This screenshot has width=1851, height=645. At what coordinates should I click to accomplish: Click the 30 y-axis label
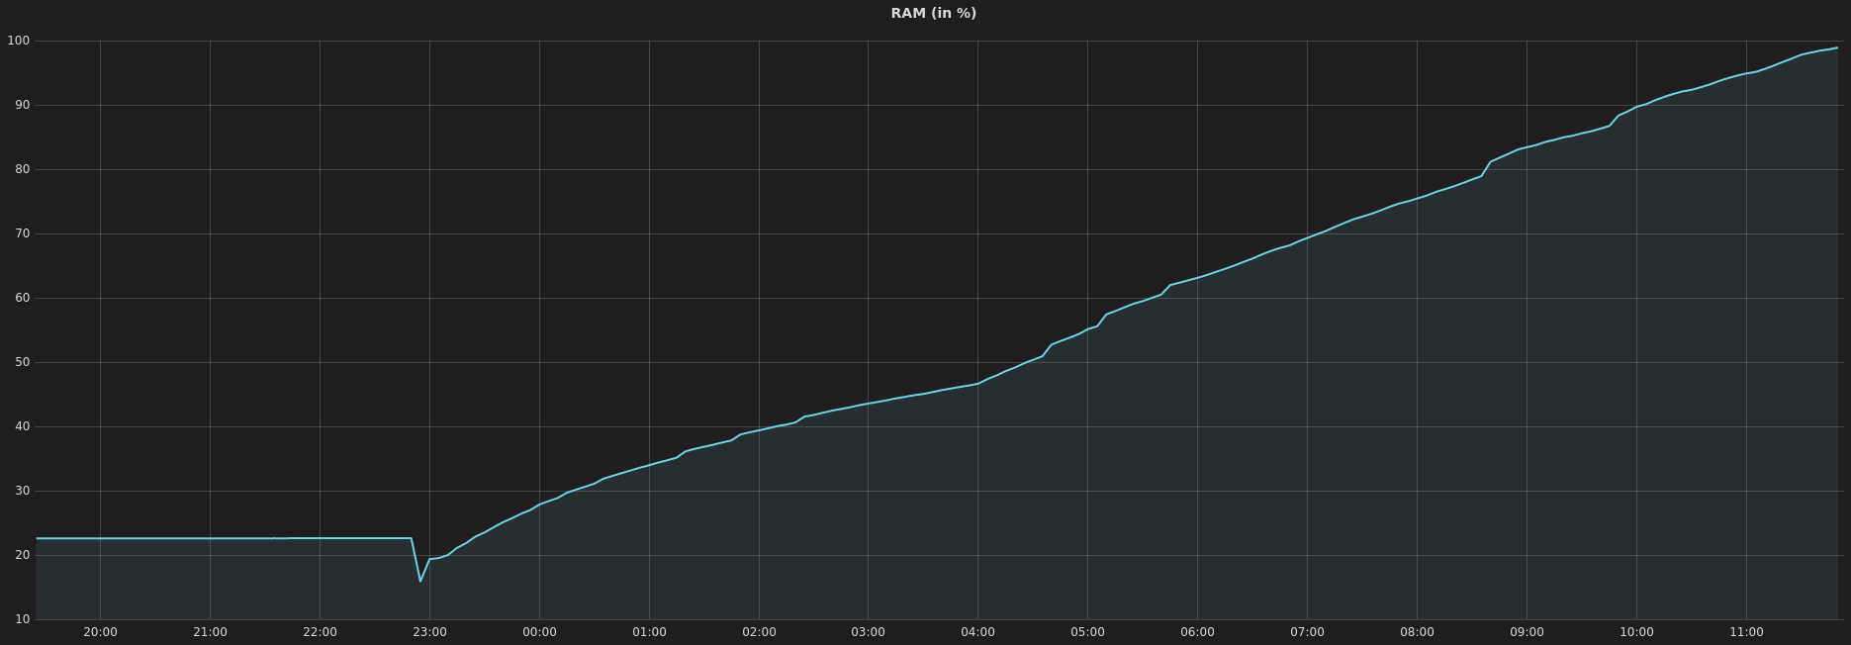click(22, 491)
